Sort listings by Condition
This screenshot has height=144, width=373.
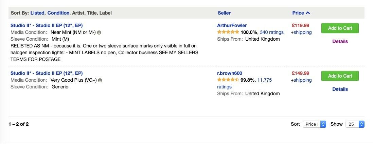pyautogui.click(x=58, y=13)
